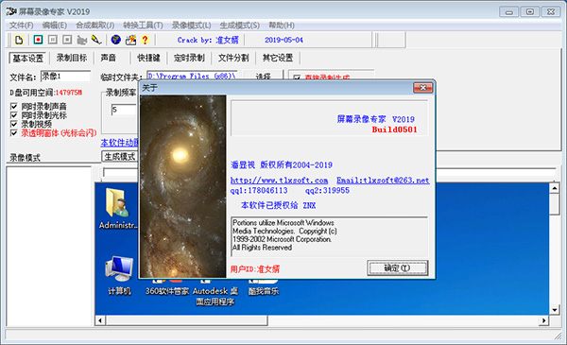The image size is (567, 345).
Task: Open the 生成模式(S) menu
Action: click(240, 26)
